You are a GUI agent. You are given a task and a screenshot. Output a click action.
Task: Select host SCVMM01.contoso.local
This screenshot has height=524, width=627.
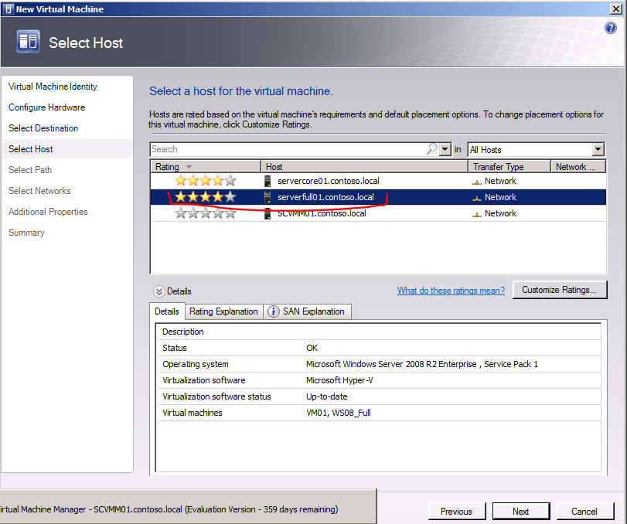(322, 213)
